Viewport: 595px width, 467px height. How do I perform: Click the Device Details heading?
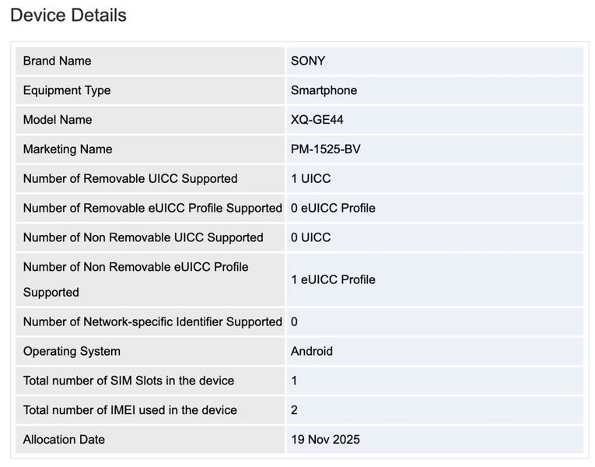coord(68,16)
